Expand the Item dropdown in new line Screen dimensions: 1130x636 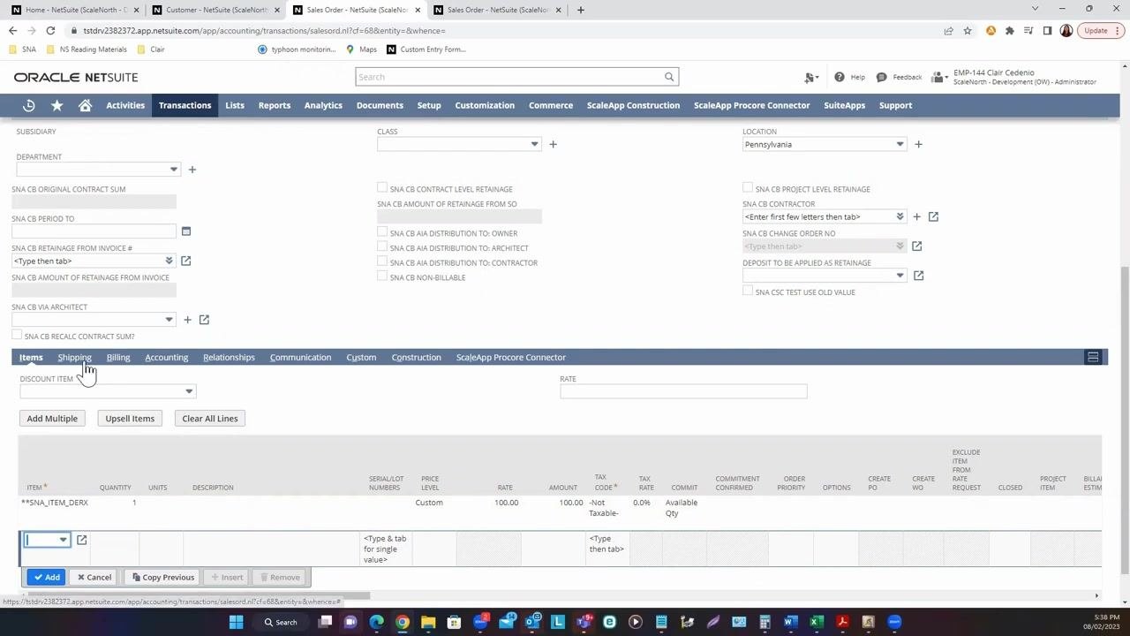click(63, 540)
